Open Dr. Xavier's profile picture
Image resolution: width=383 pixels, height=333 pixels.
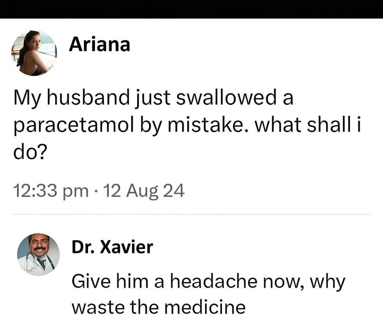click(x=38, y=254)
